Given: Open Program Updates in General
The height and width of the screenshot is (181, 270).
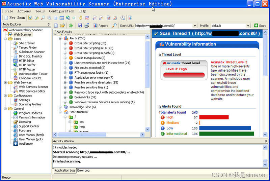Looking at the screenshot, I should click(30, 113).
